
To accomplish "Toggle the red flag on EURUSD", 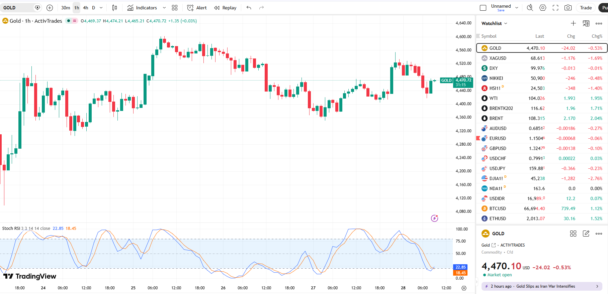I will click(x=478, y=138).
